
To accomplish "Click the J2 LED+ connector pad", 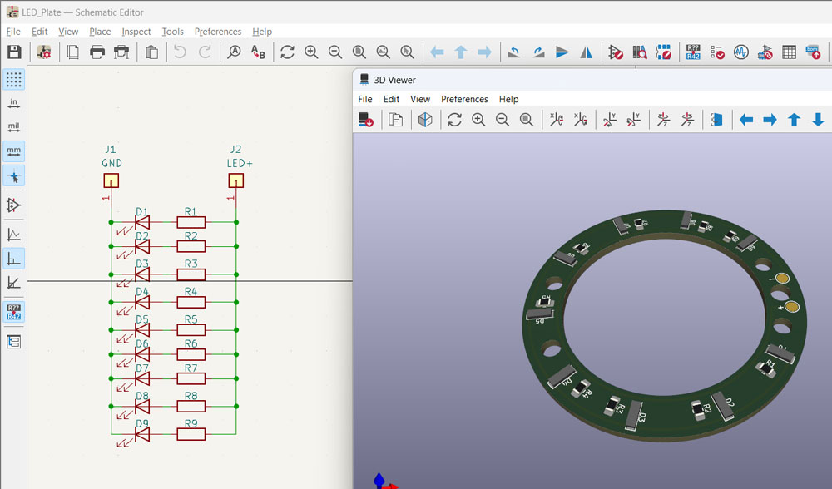I will coord(236,180).
